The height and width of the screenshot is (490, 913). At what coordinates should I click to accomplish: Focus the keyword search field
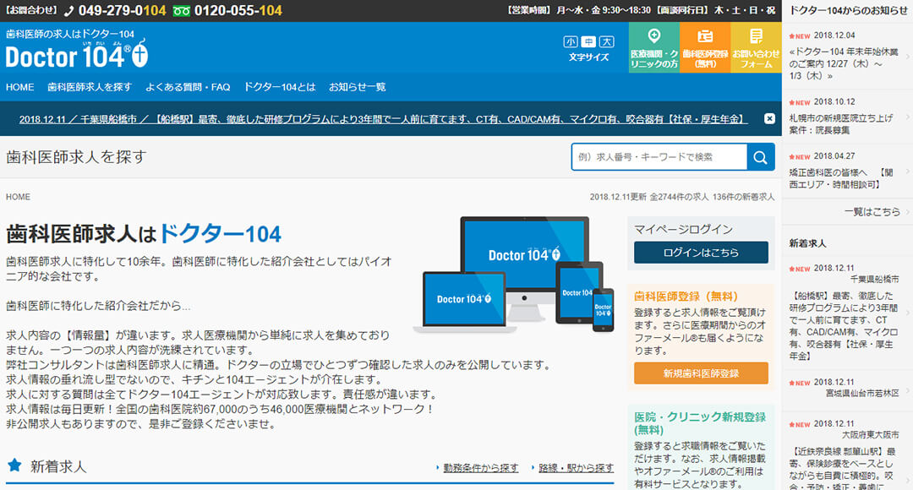pos(659,157)
